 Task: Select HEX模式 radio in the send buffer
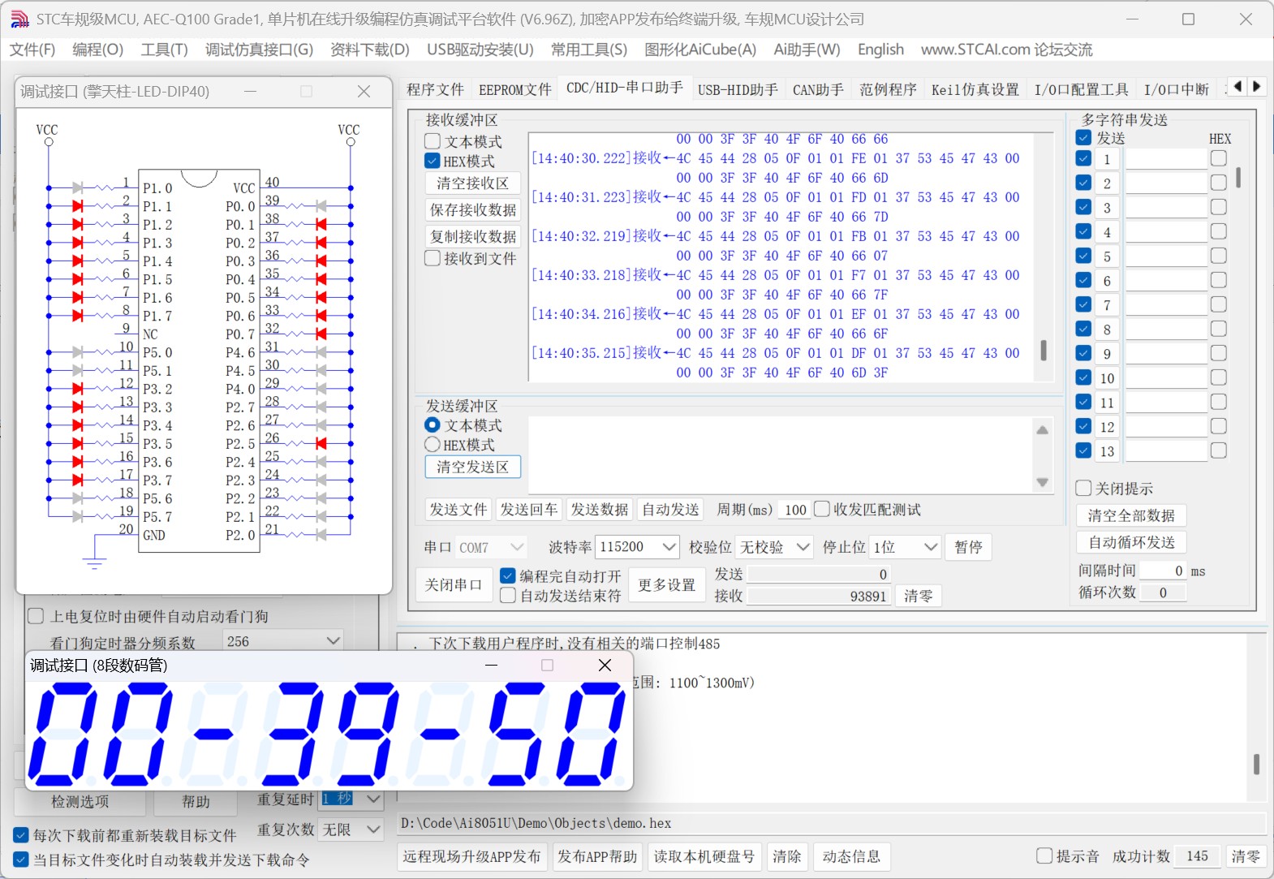433,444
